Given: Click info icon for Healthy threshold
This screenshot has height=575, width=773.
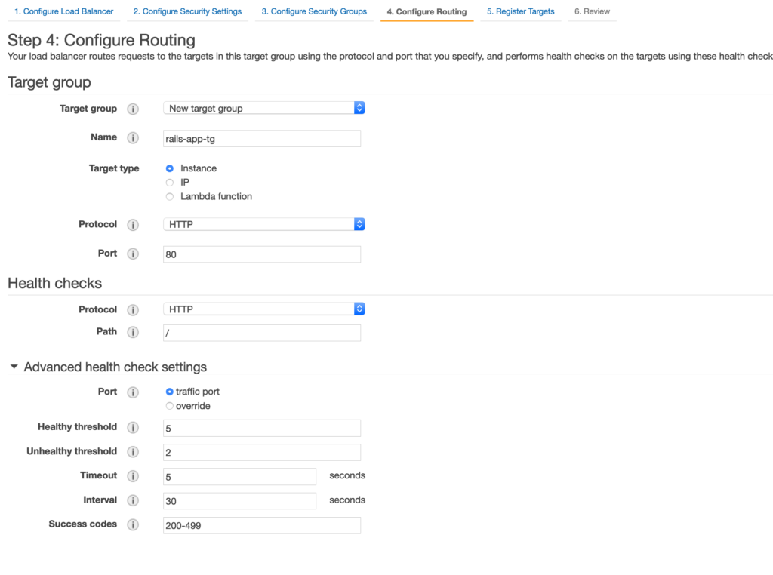Looking at the screenshot, I should pyautogui.click(x=133, y=428).
